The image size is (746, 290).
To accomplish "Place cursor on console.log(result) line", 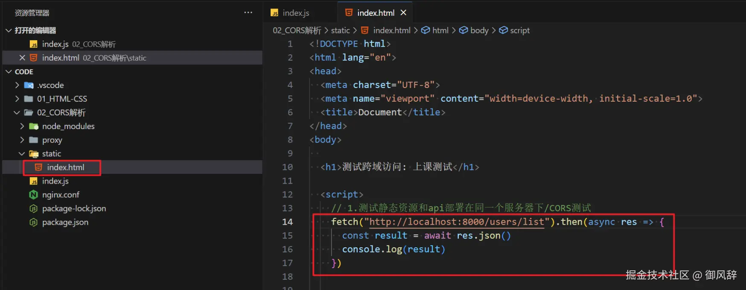I will coord(393,249).
